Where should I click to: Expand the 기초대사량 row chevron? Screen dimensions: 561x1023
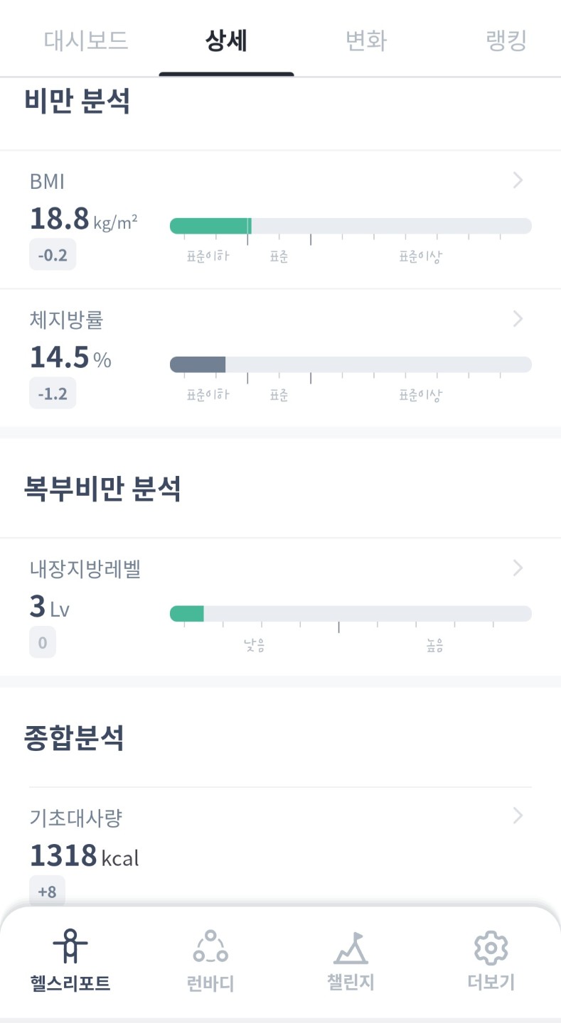[x=518, y=816]
